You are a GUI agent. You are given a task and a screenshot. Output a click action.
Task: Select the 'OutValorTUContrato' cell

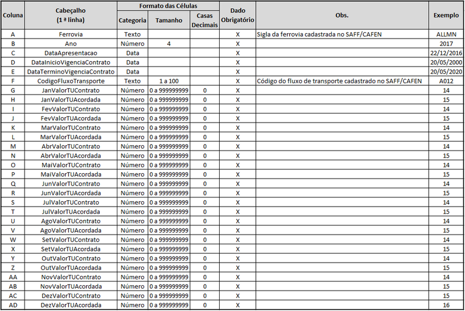click(x=71, y=258)
